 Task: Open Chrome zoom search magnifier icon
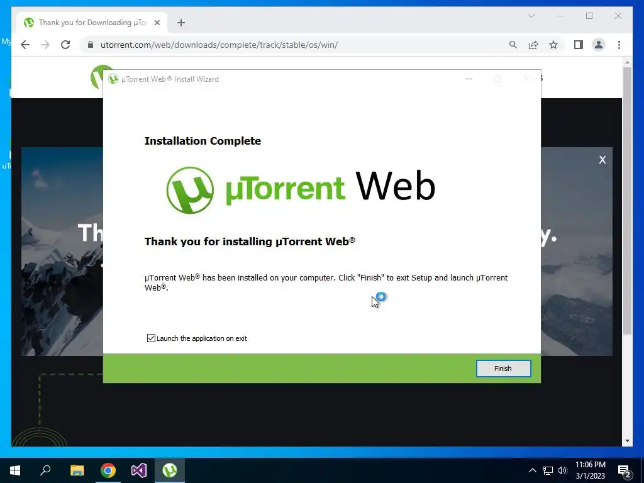point(513,45)
